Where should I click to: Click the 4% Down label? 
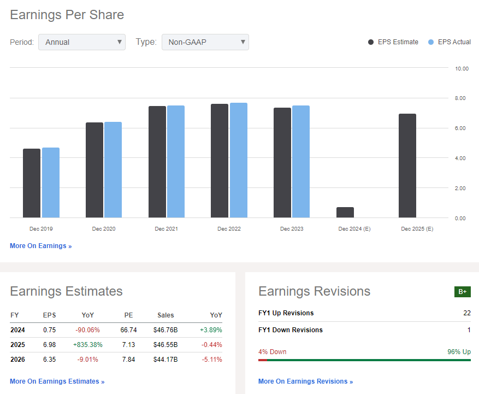273,352
